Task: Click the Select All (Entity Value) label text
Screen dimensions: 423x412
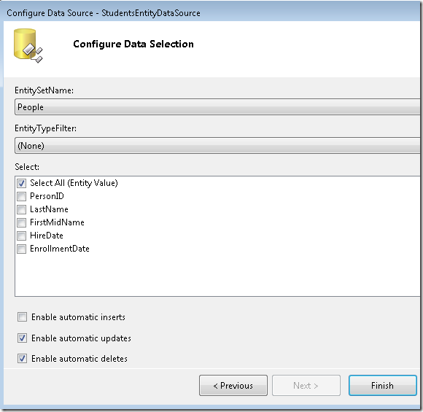Action: coord(74,183)
